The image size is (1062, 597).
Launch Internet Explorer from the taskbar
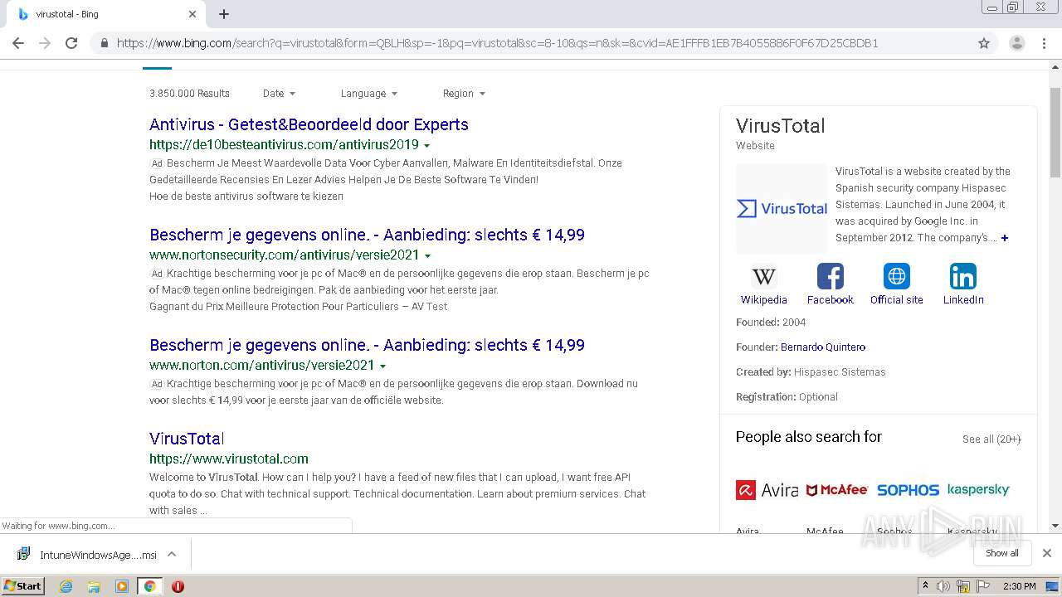66,586
